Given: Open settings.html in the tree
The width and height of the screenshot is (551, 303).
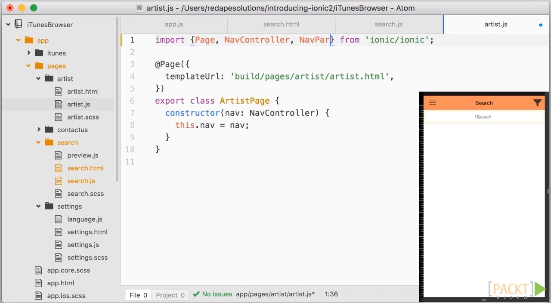Looking at the screenshot, I should [87, 232].
